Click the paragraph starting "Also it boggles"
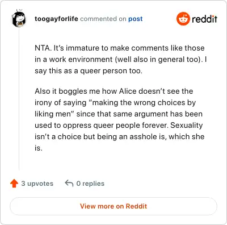The image size is (227, 225). coord(120,119)
